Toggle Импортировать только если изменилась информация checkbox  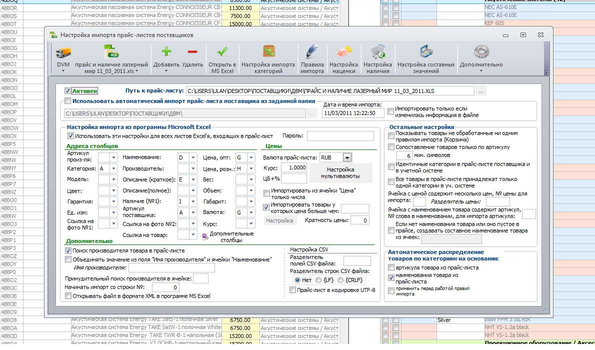pyautogui.click(x=390, y=111)
